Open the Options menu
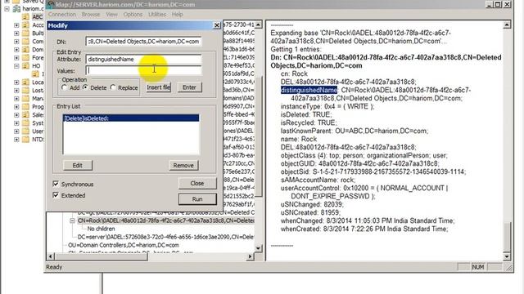524x294 pixels. click(x=133, y=15)
